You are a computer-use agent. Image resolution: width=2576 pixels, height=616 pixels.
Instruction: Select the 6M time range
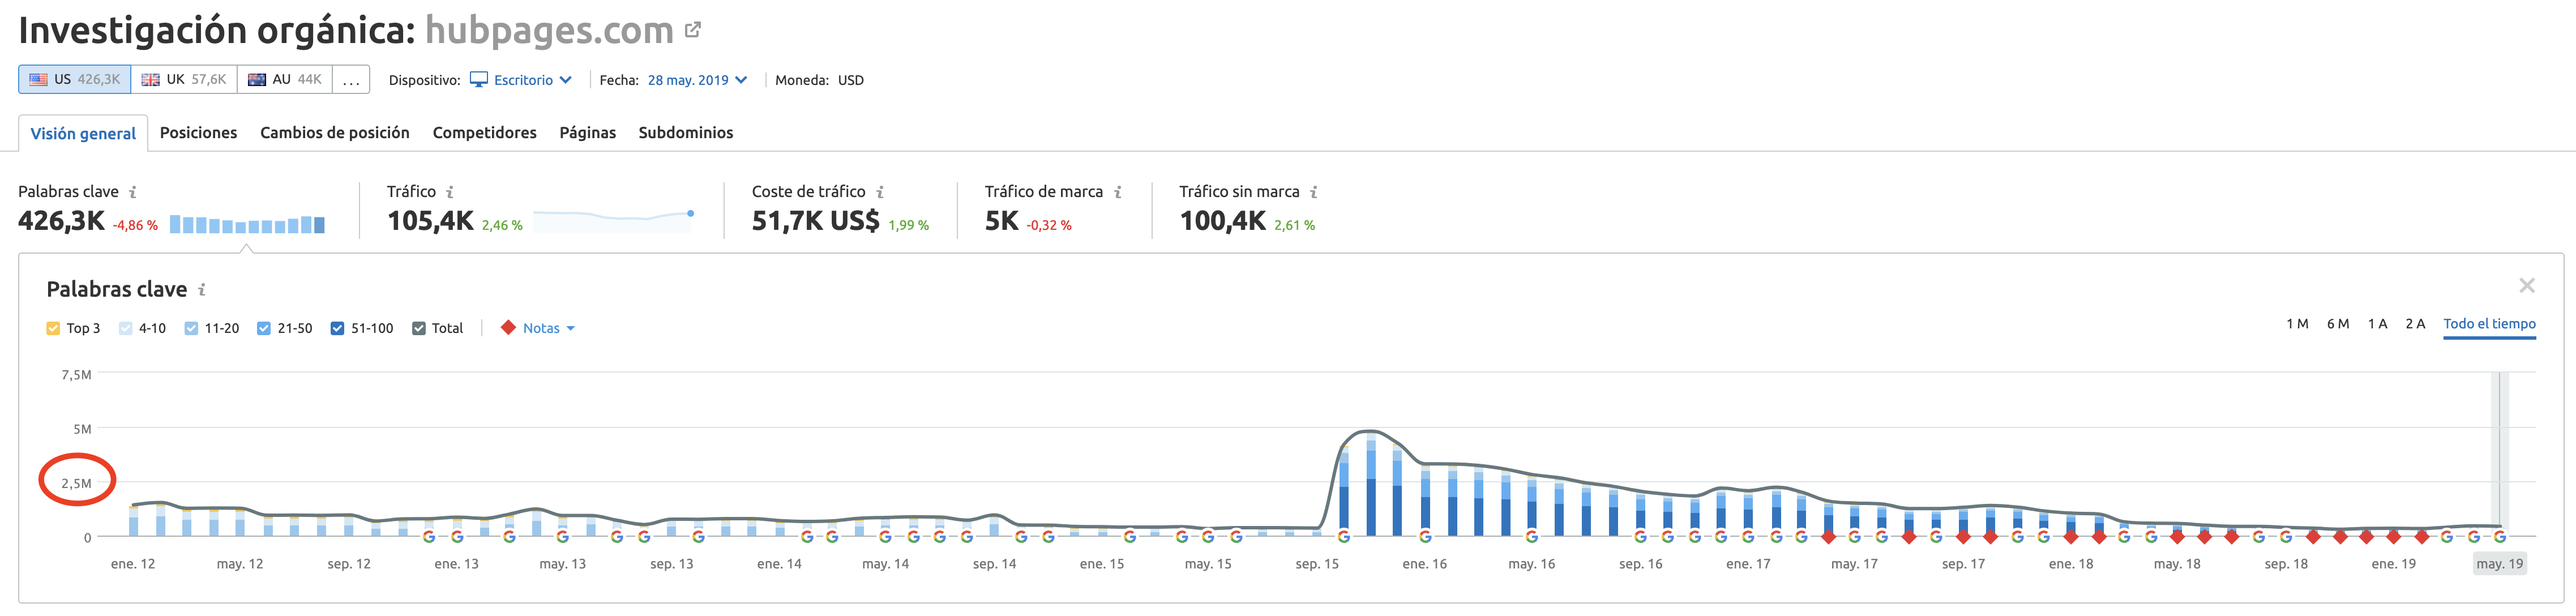(x=2337, y=323)
